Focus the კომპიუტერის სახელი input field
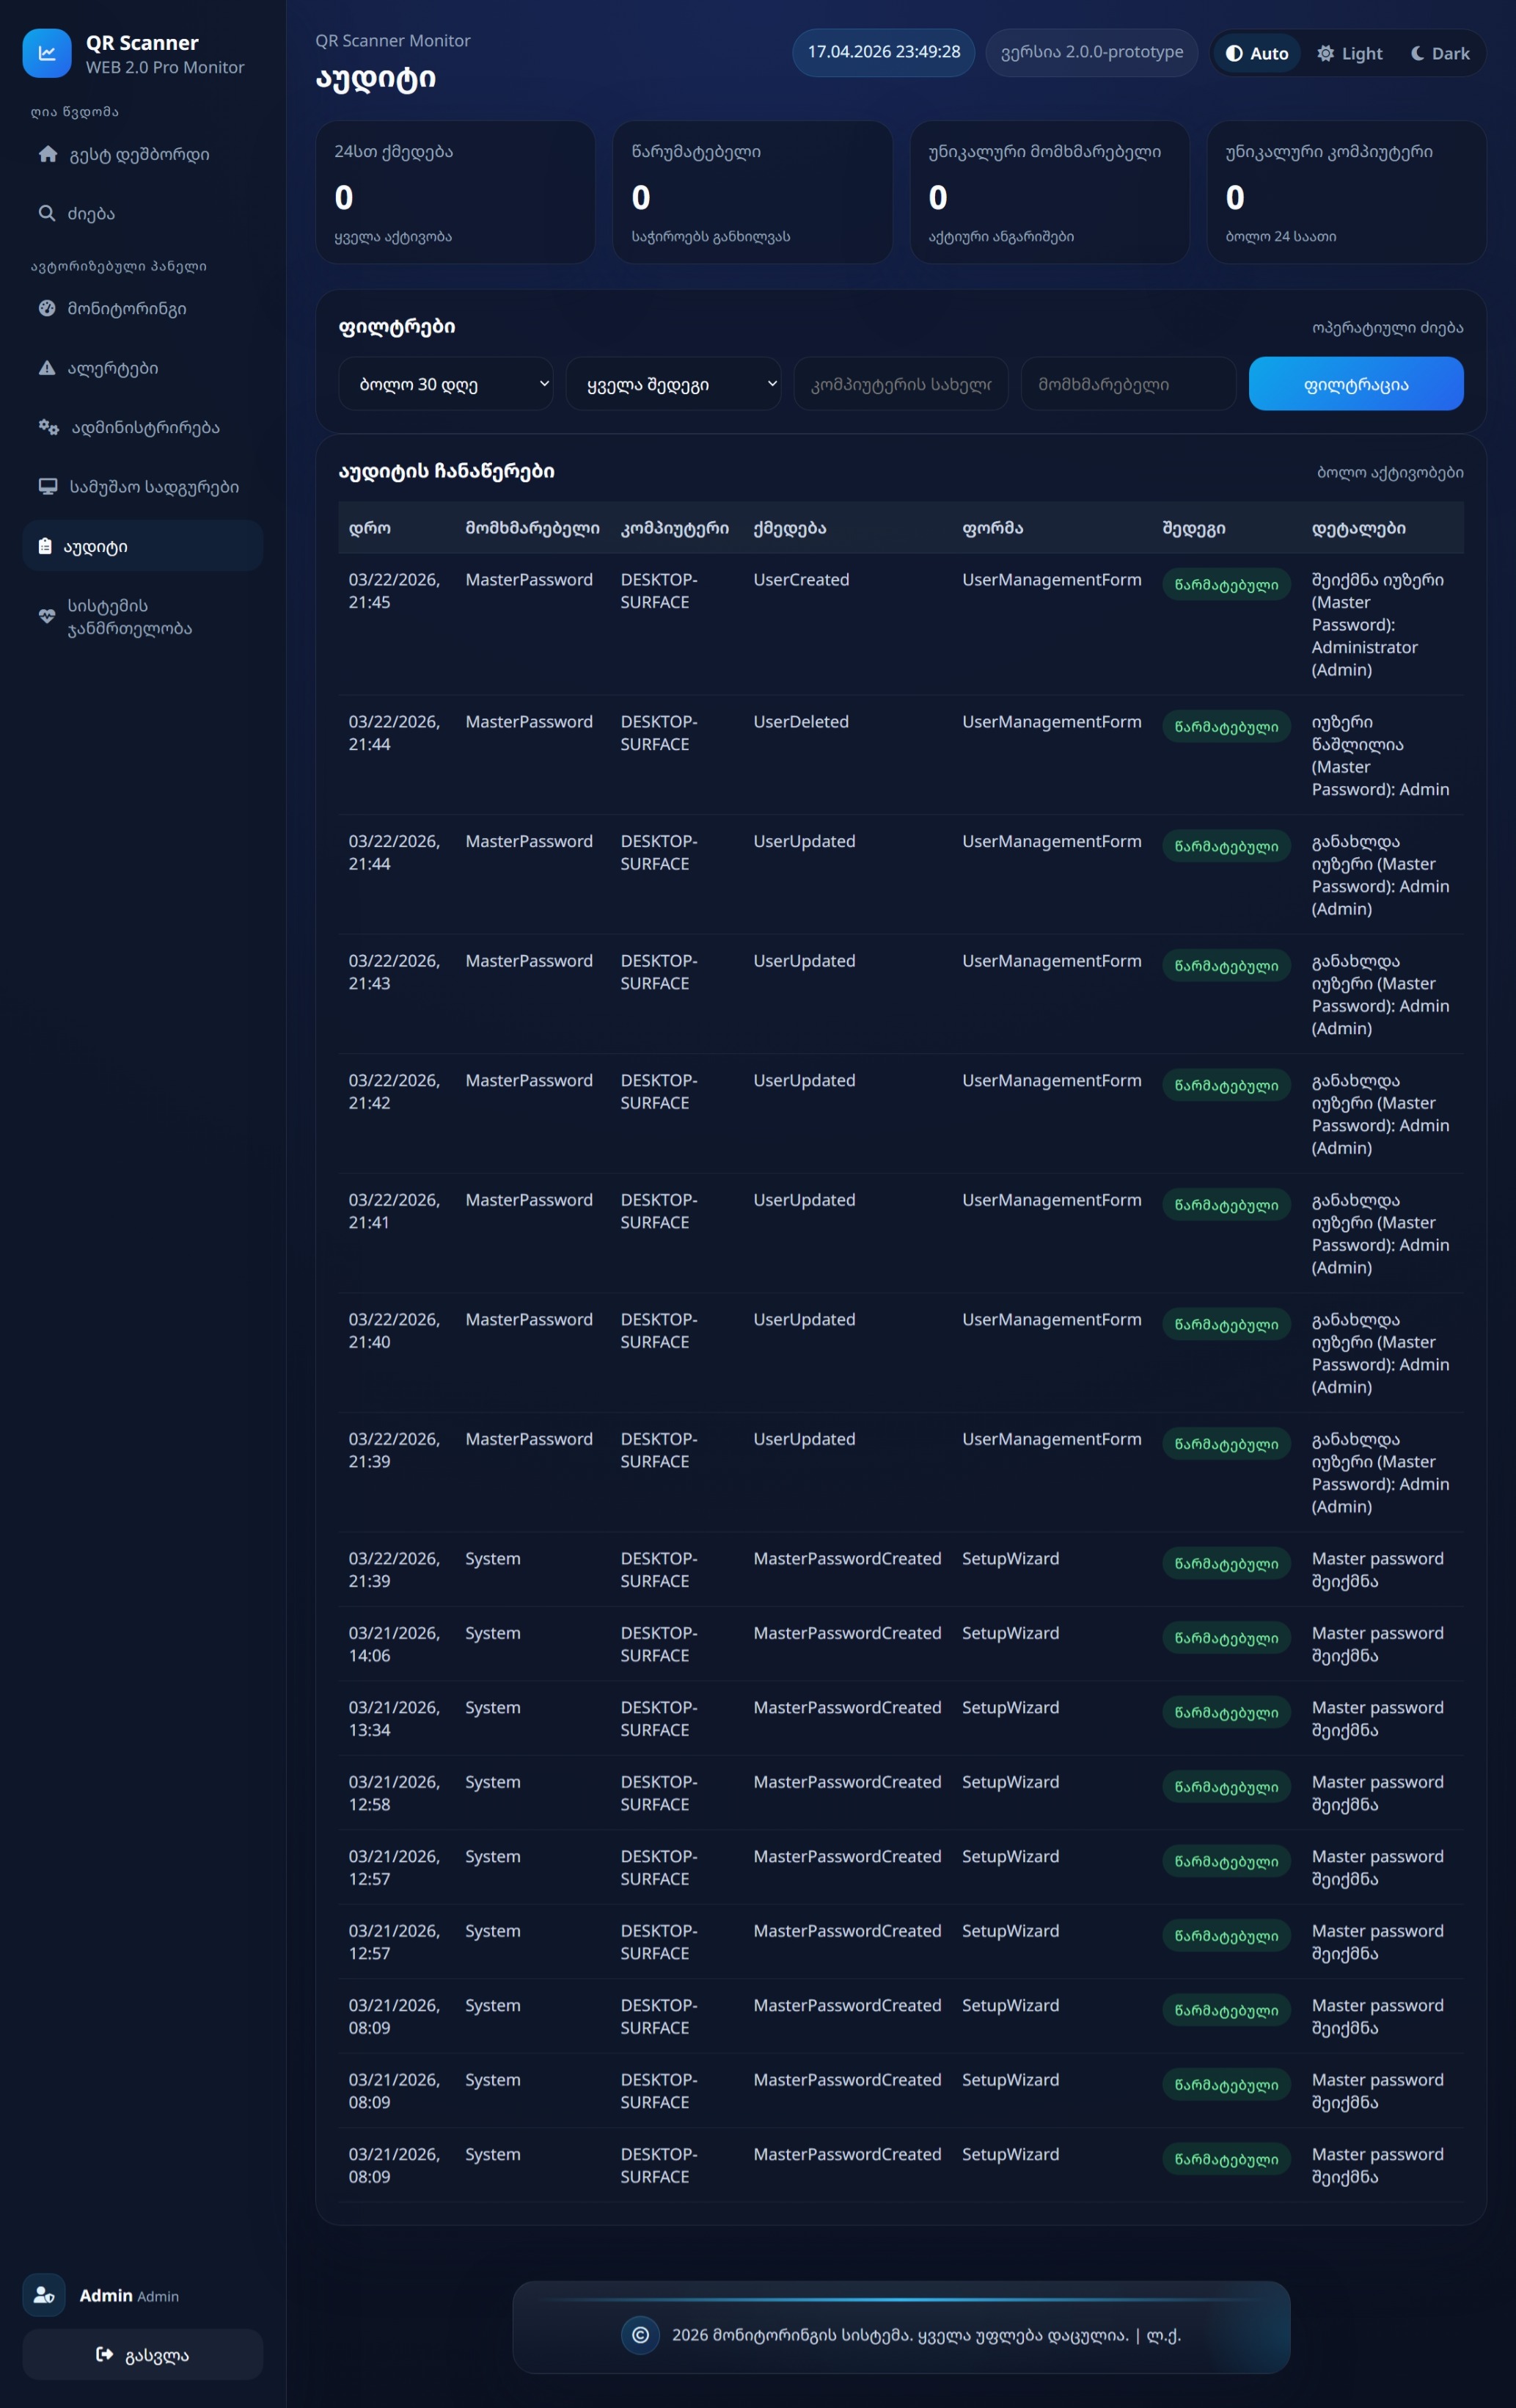 pos(901,384)
